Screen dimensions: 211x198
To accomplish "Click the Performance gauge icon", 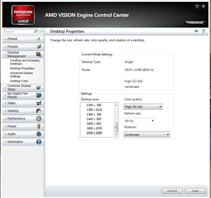I will pyautogui.click(x=39, y=119).
